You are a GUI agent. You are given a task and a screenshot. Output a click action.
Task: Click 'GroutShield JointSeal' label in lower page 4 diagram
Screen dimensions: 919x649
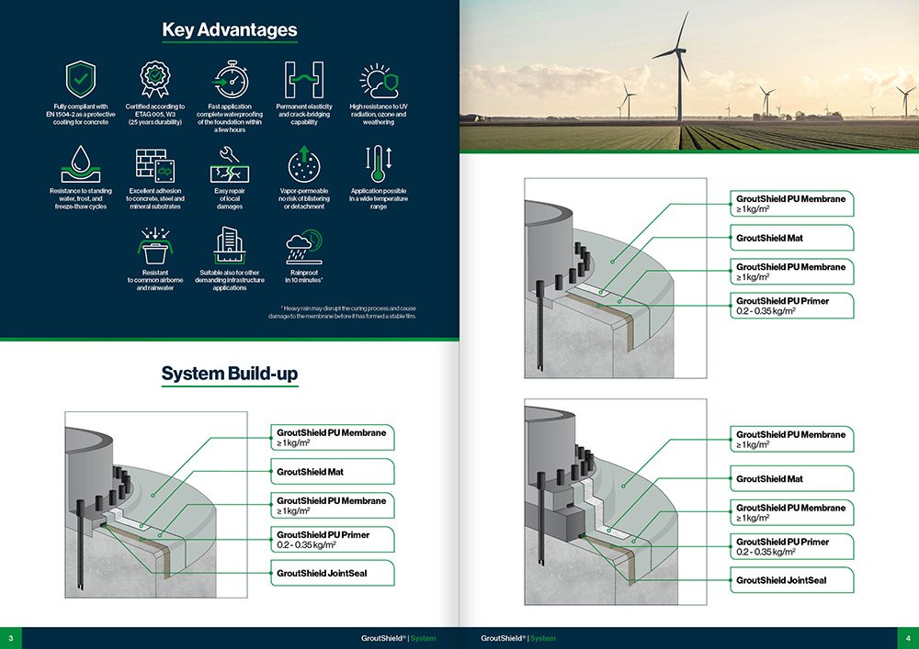tap(792, 580)
